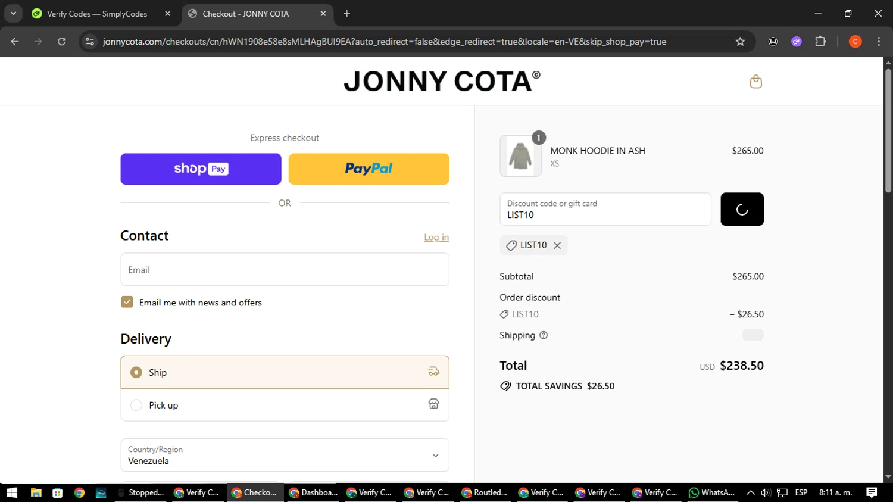Open the Stopped... taskbar window

[140, 492]
